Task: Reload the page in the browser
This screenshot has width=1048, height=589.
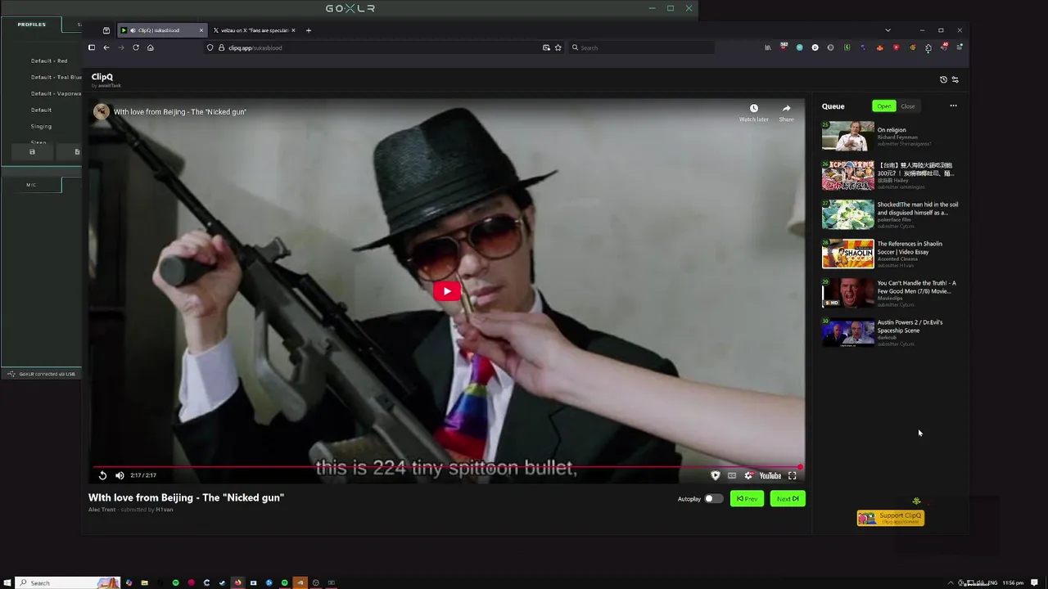Action: point(136,47)
